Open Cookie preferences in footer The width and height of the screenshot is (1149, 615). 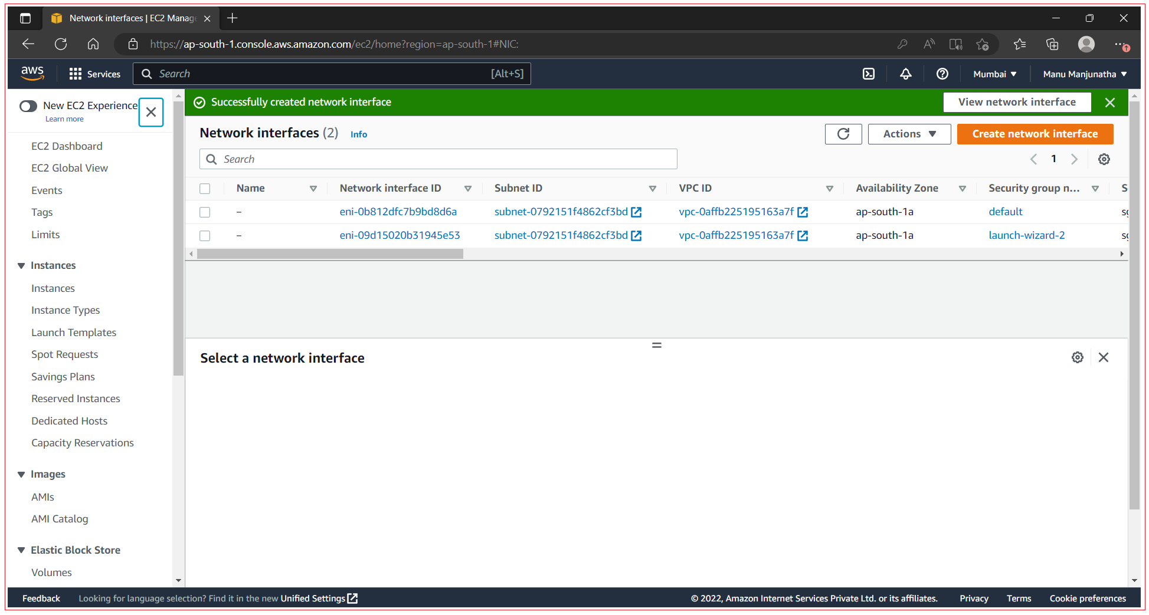coord(1088,598)
